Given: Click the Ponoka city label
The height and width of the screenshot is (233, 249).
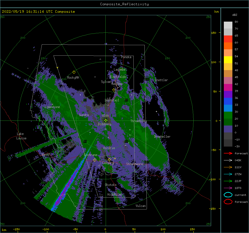Looking at the screenshot, I should click(126, 57).
